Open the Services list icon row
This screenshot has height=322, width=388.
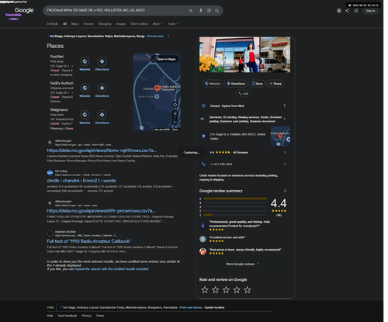(x=203, y=119)
